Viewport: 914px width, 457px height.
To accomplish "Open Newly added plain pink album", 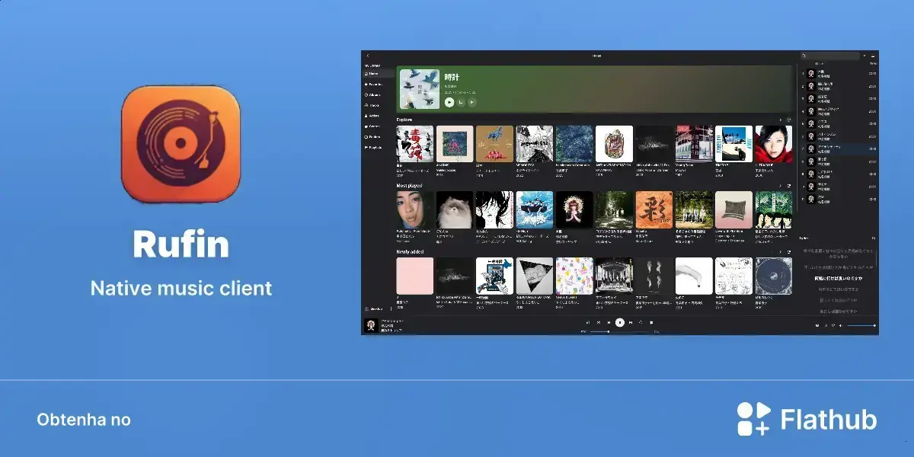I will tap(415, 276).
